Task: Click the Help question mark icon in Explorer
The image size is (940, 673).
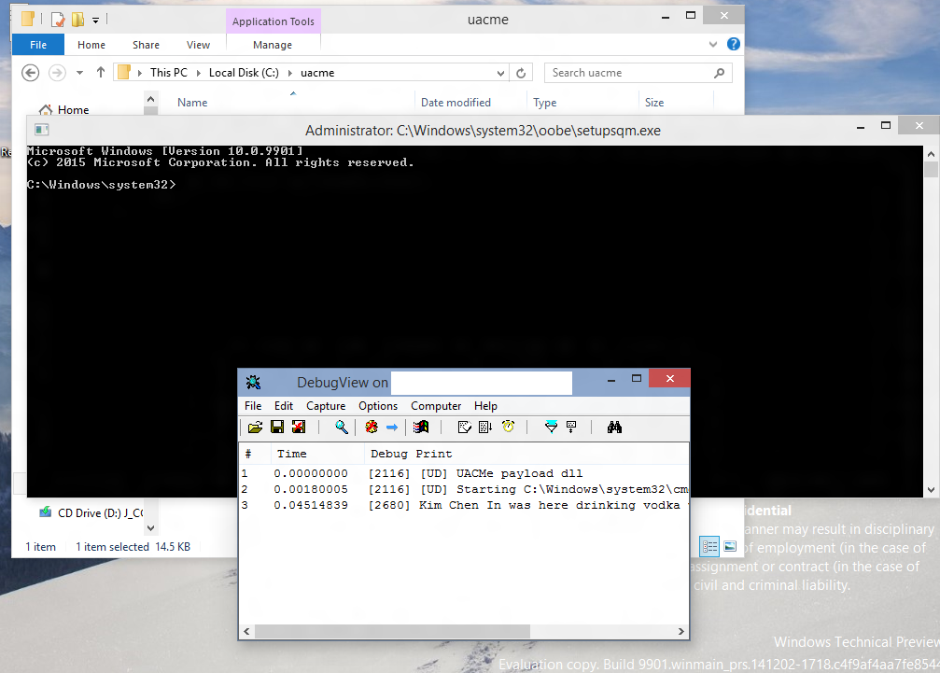Action: point(734,44)
